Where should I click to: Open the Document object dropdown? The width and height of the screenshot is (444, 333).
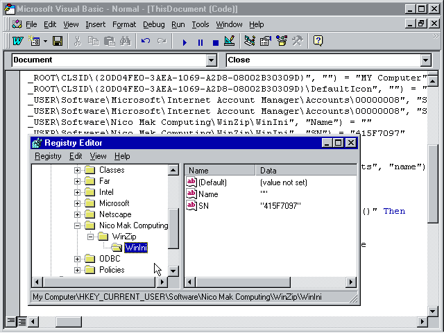[211, 60]
